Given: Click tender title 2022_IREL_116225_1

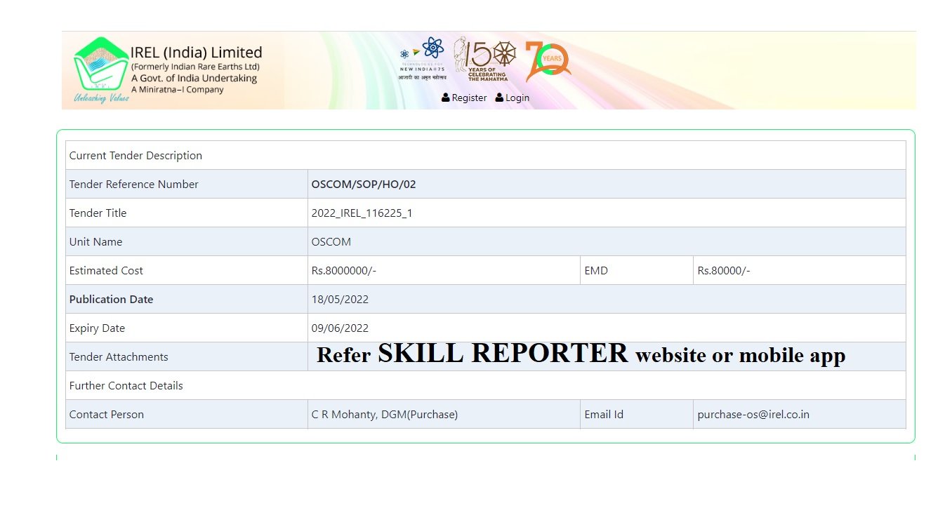Looking at the screenshot, I should (362, 213).
